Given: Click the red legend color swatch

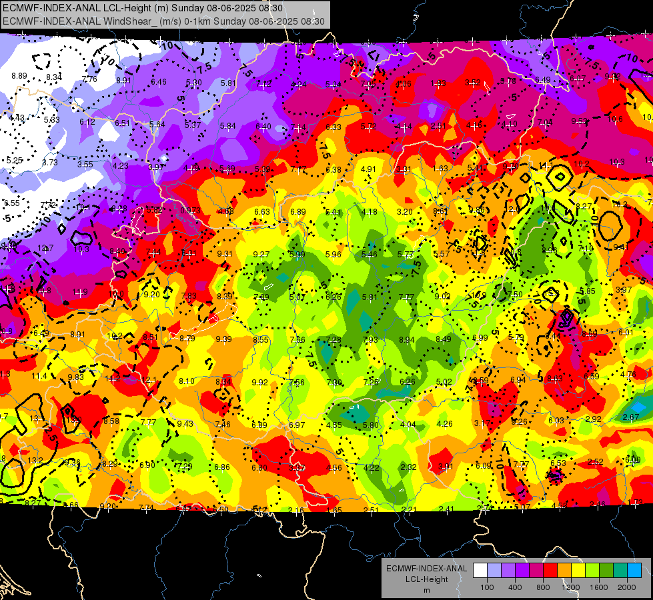Looking at the screenshot, I should [x=550, y=571].
